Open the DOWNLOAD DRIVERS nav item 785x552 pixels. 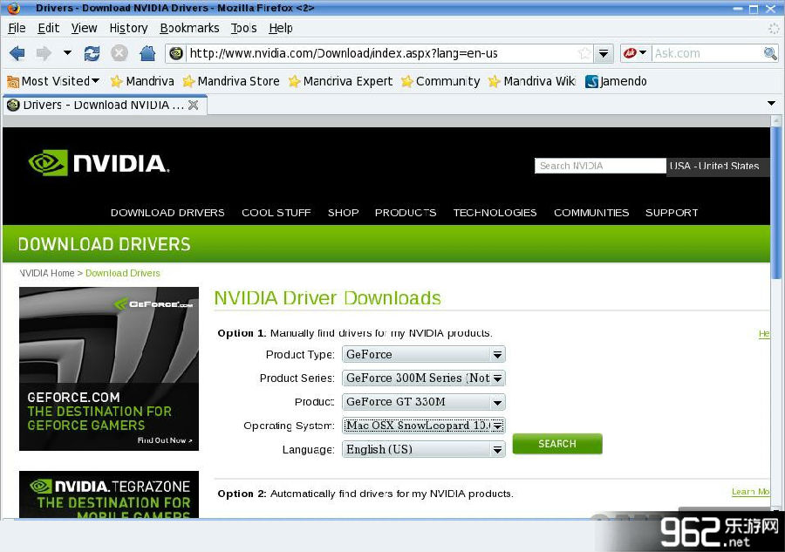pos(167,213)
